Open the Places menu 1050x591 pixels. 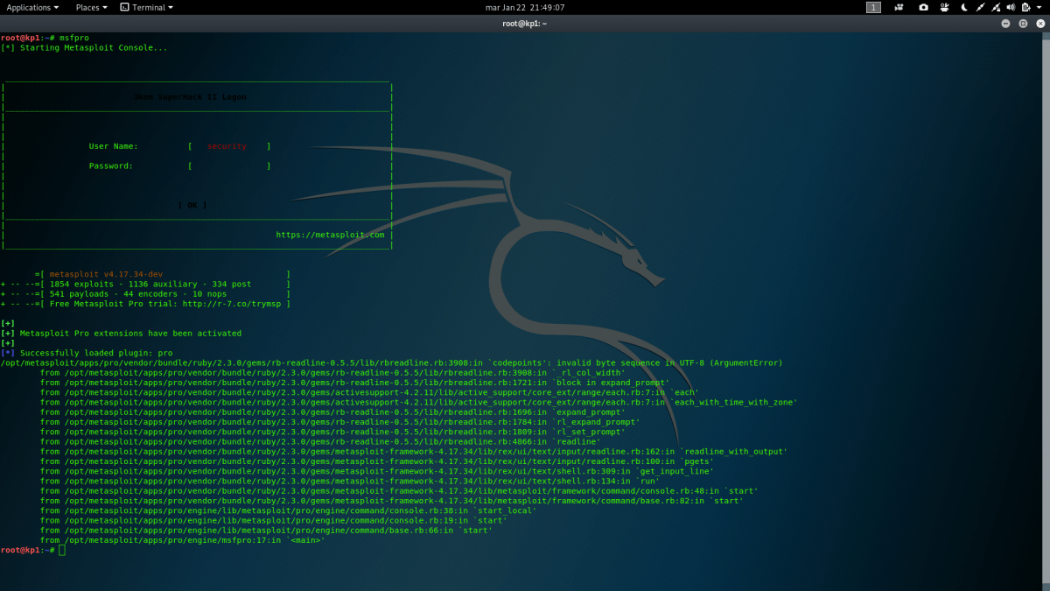coord(91,7)
